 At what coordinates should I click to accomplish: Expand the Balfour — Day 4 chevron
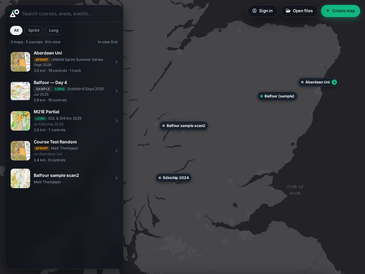[116, 91]
